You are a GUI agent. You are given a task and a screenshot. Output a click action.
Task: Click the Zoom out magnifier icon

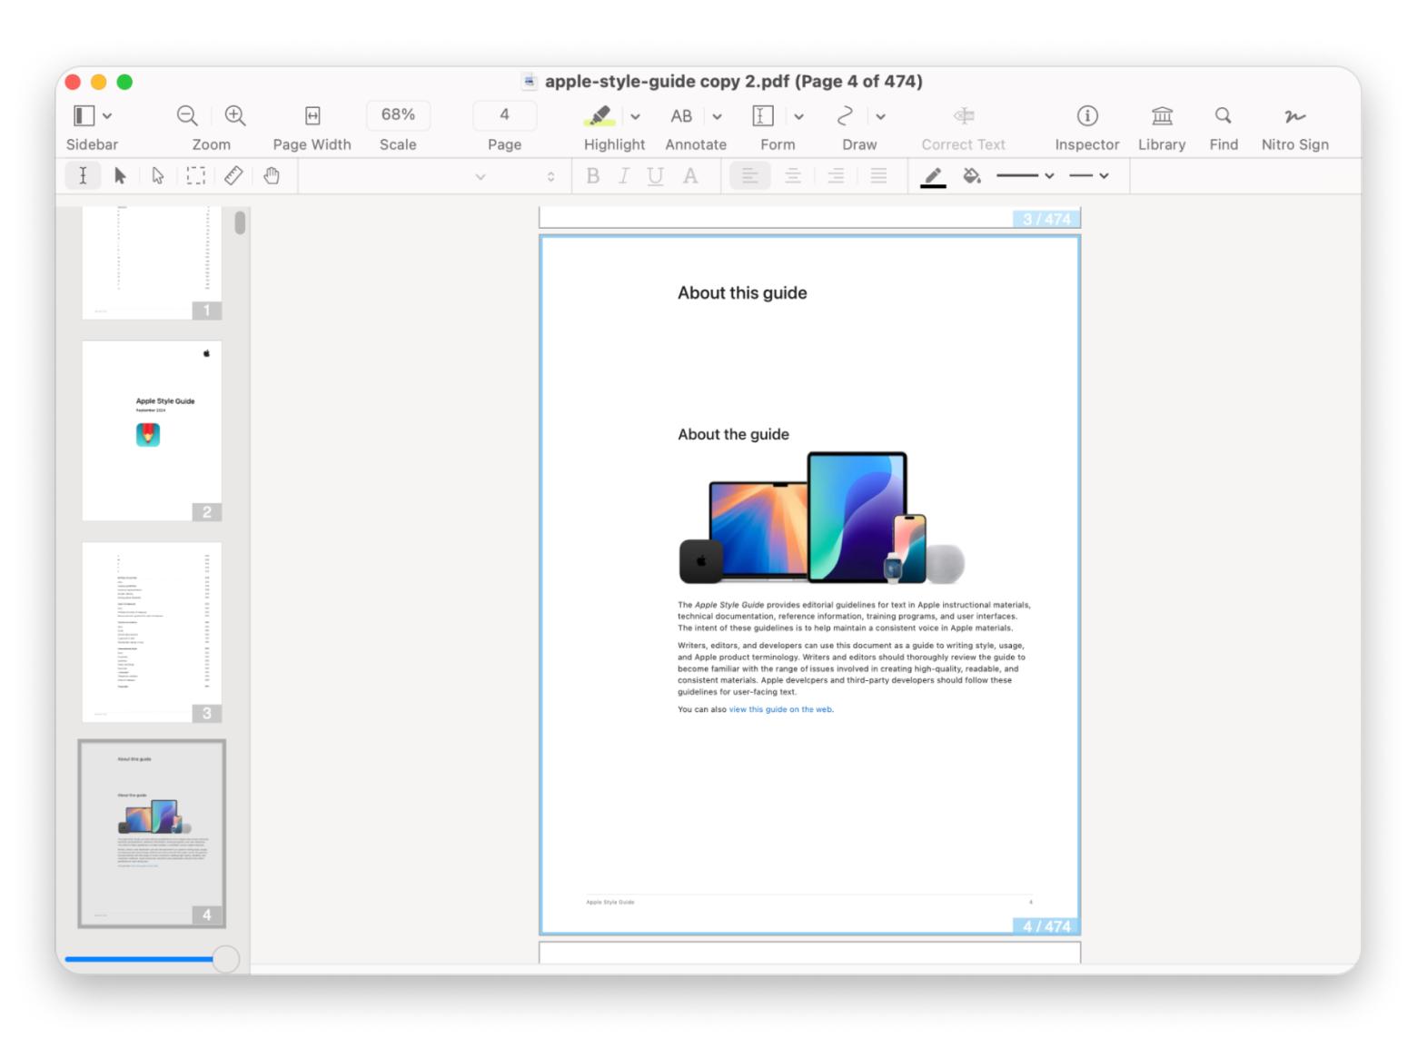(187, 115)
